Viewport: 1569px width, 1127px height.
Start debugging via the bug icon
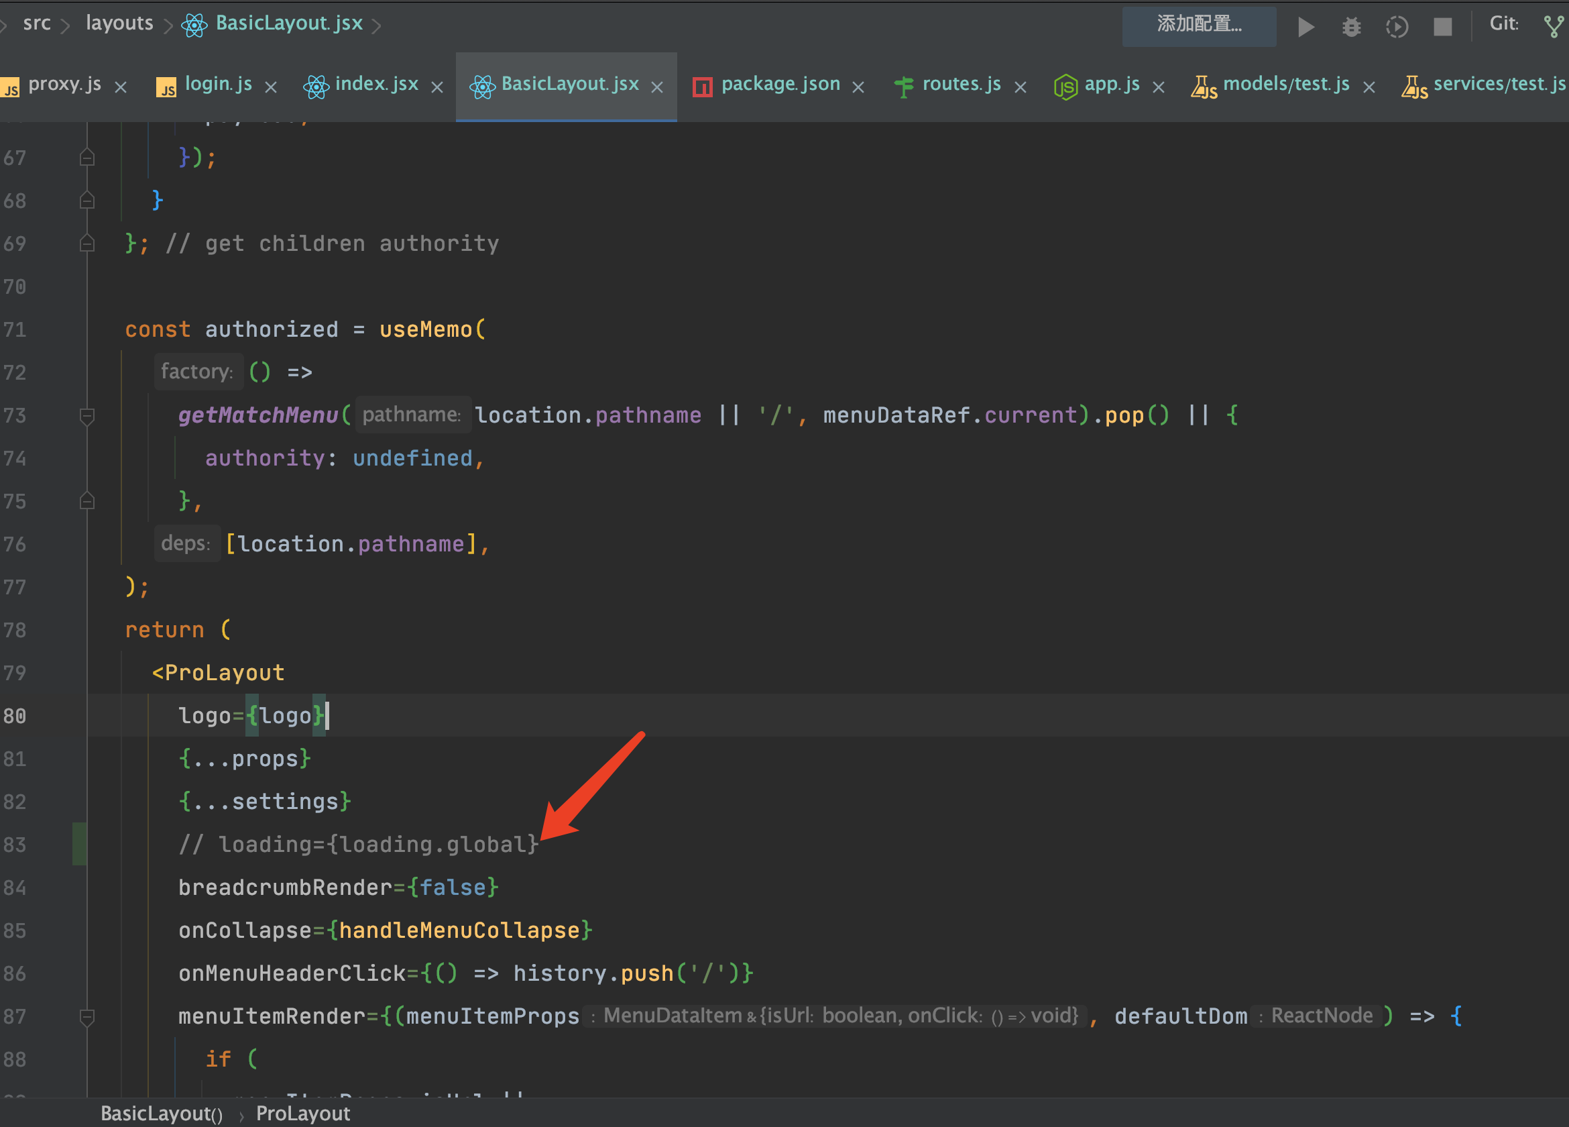(1351, 26)
